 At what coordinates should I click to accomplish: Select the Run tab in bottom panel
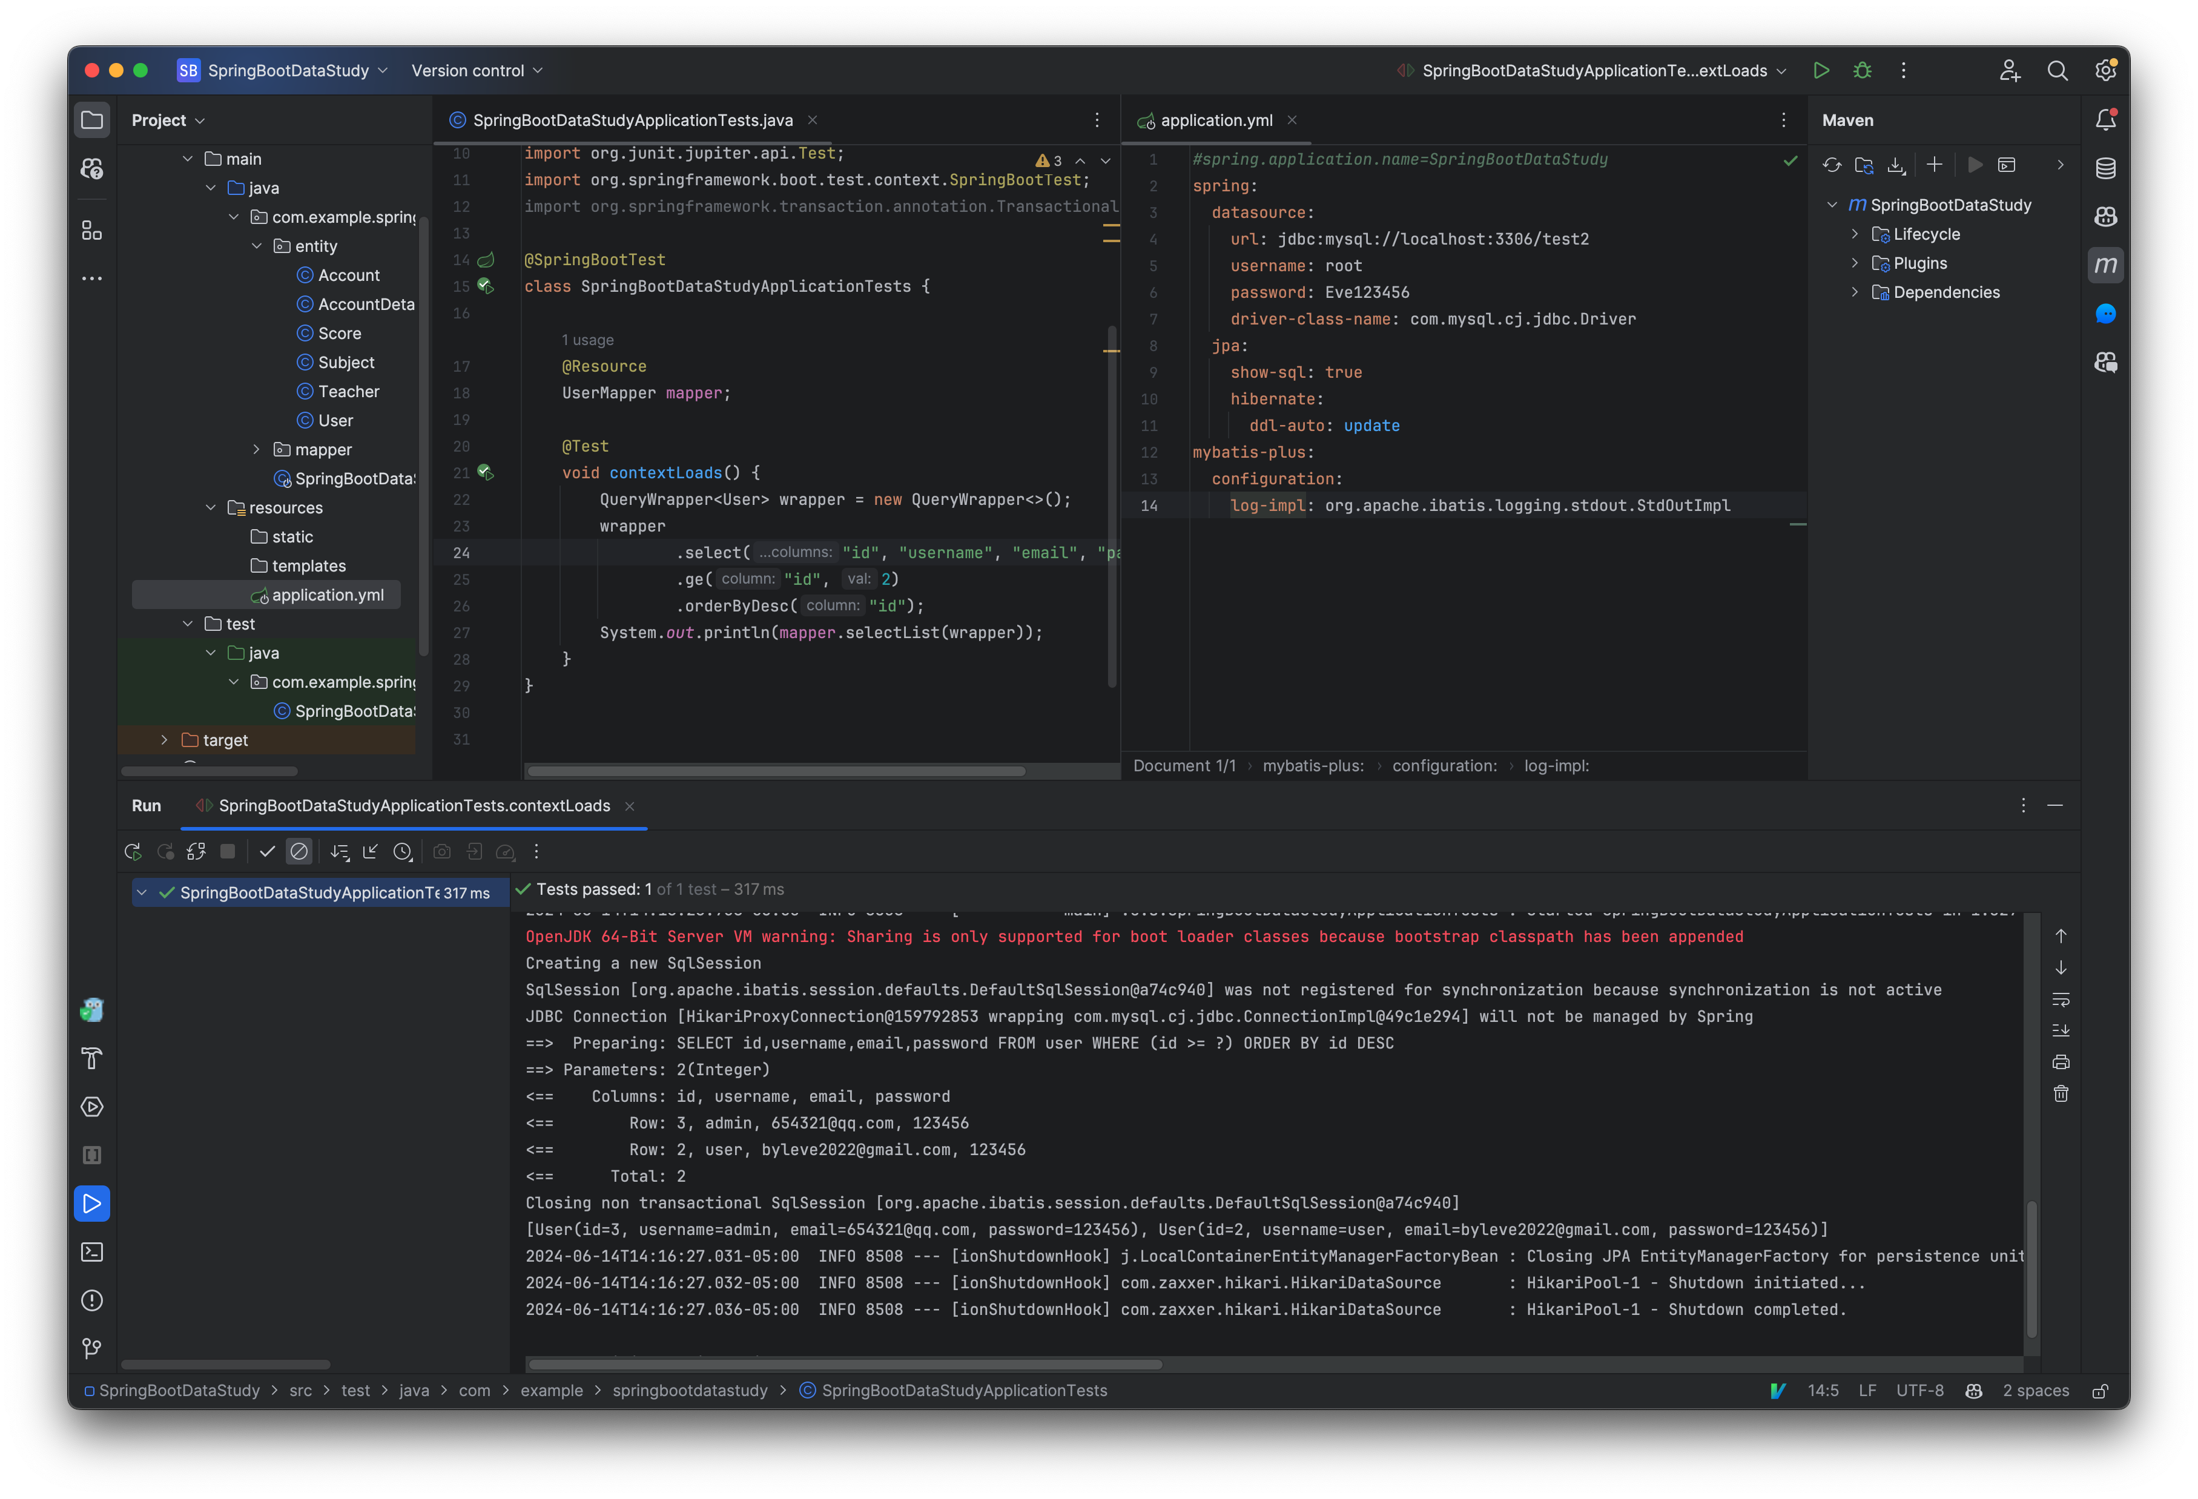tap(147, 805)
